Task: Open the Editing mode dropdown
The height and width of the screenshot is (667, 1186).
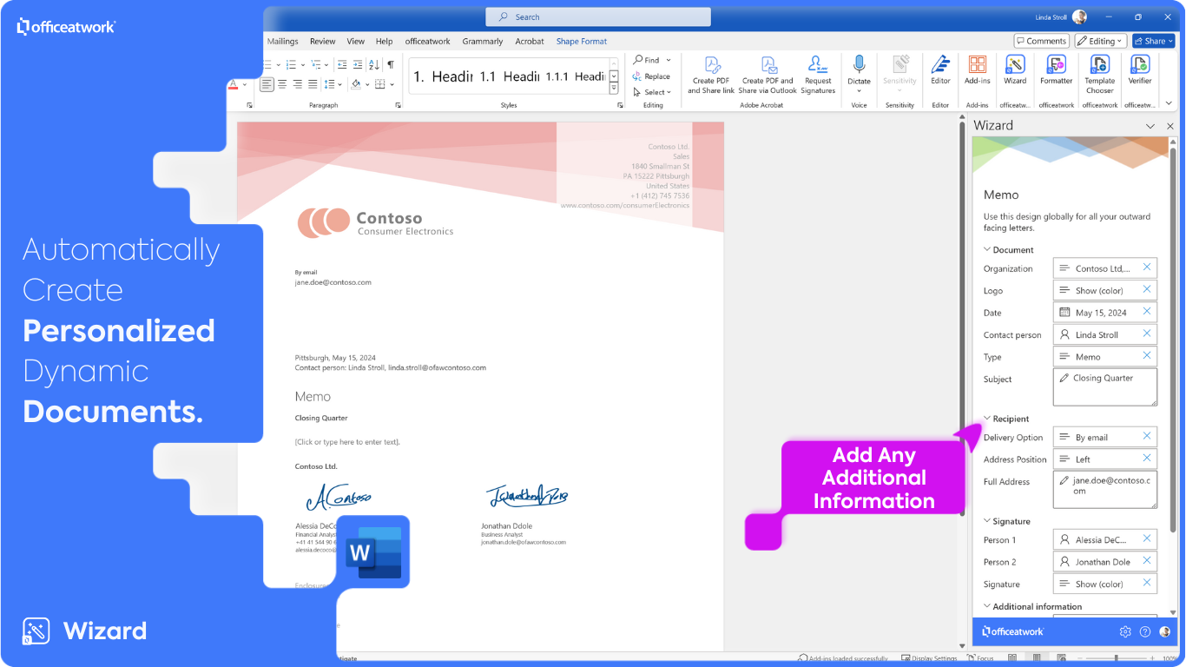Action: coord(1100,41)
